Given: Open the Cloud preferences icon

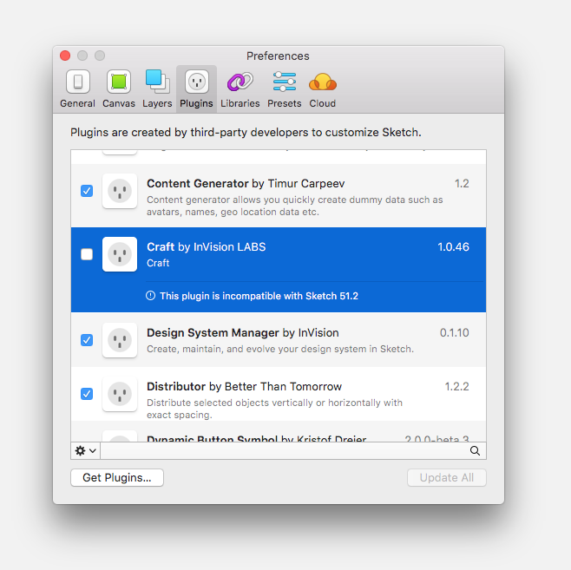Looking at the screenshot, I should [322, 88].
